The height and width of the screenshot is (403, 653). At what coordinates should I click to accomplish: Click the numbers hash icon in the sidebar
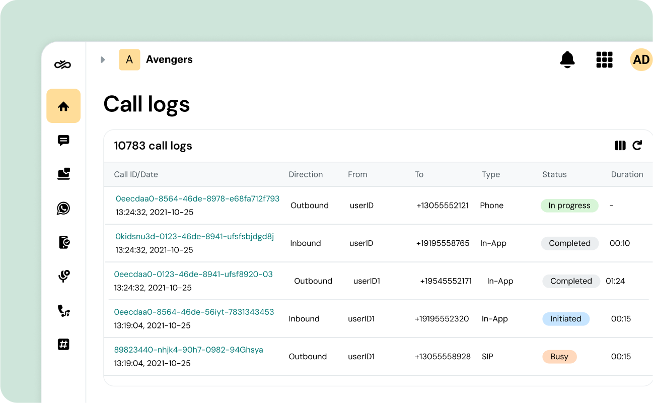[63, 345]
